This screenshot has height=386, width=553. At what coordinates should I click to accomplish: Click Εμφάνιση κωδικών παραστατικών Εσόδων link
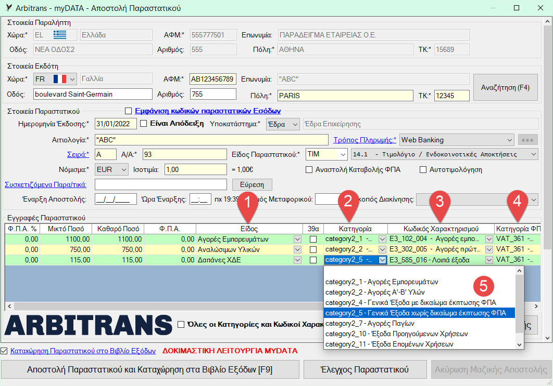[208, 111]
